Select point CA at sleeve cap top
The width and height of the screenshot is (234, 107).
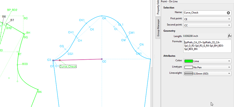[x=102, y=16]
